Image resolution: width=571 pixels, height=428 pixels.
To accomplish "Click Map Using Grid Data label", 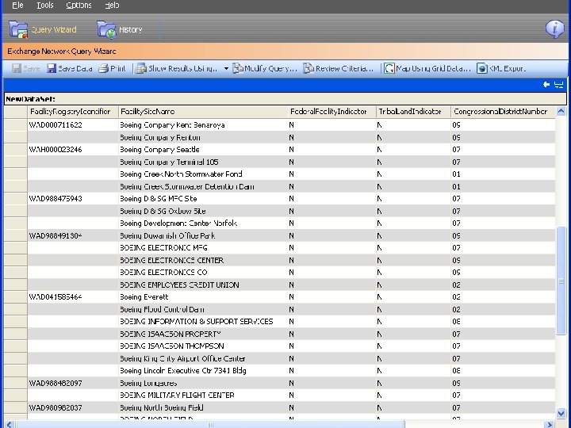I will point(433,68).
